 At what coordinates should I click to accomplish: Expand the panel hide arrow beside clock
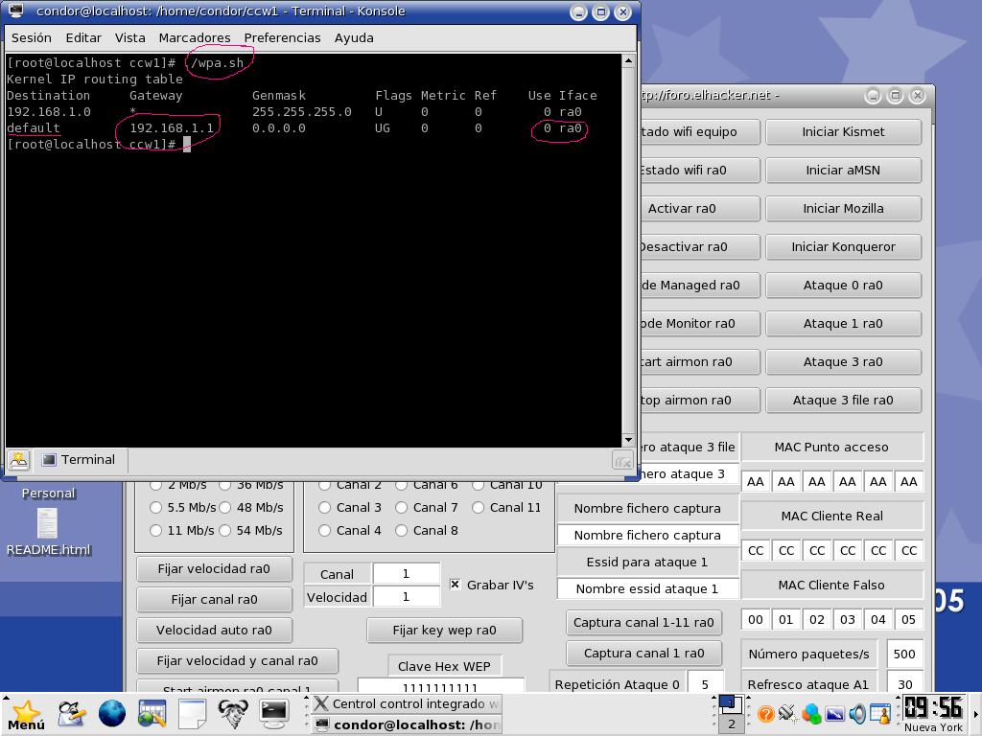[x=976, y=714]
